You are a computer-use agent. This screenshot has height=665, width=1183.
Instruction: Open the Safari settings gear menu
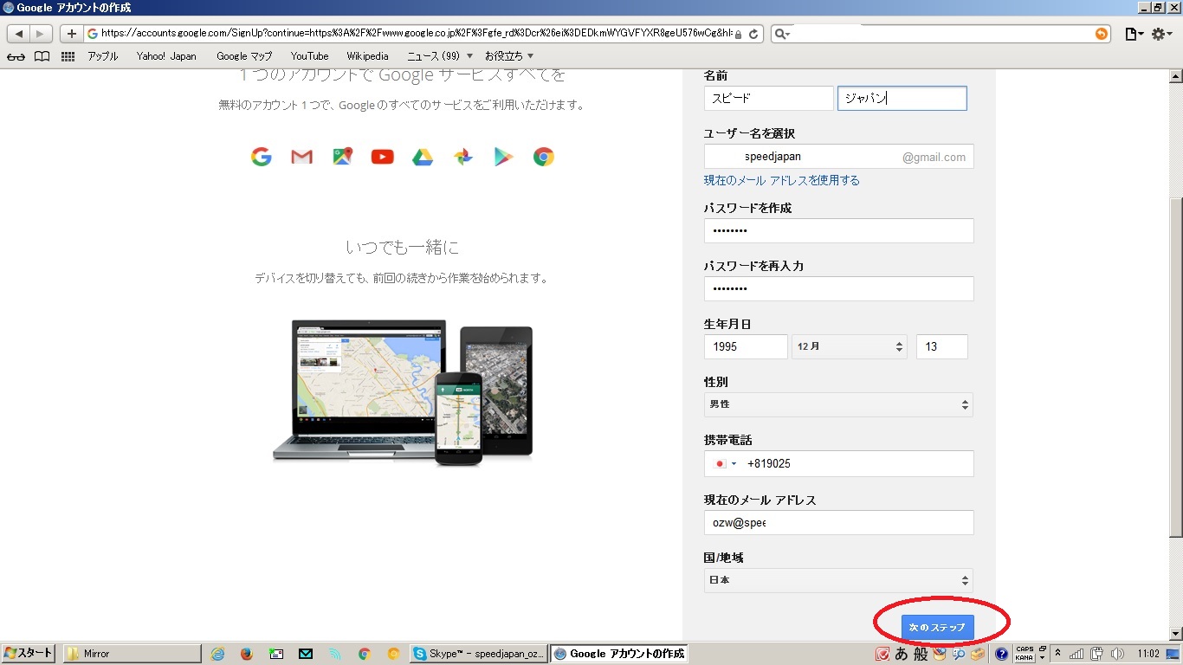tap(1162, 34)
